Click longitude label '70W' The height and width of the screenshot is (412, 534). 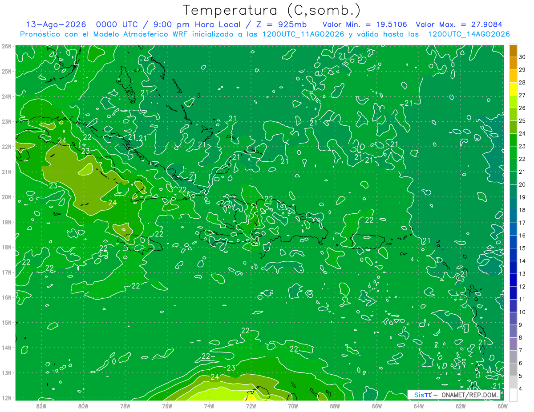pyautogui.click(x=293, y=406)
